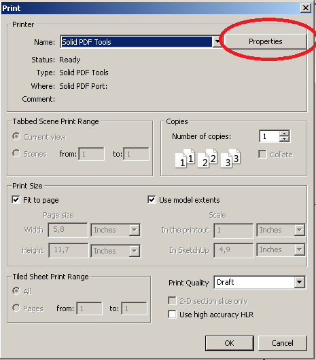
Task: Click the page Width field
Action: pyautogui.click(x=68, y=230)
